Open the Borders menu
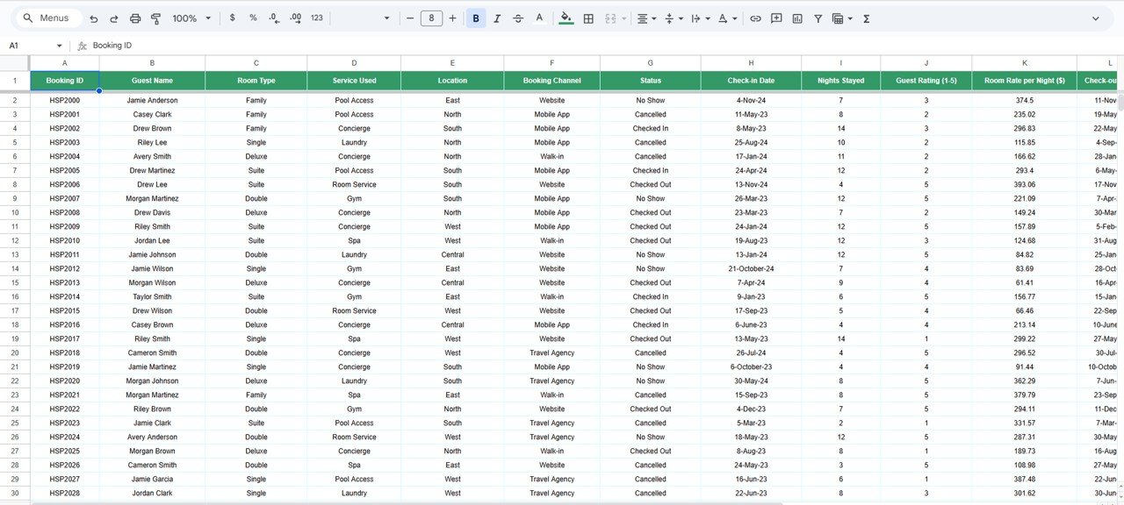1124x505 pixels. click(x=587, y=18)
